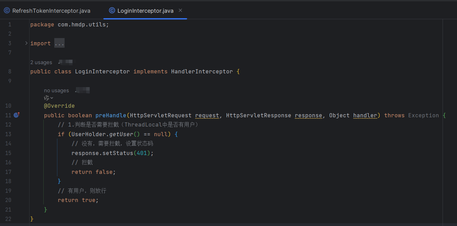Click line number 13 in the gutter
457x226 pixels.
[8, 134]
